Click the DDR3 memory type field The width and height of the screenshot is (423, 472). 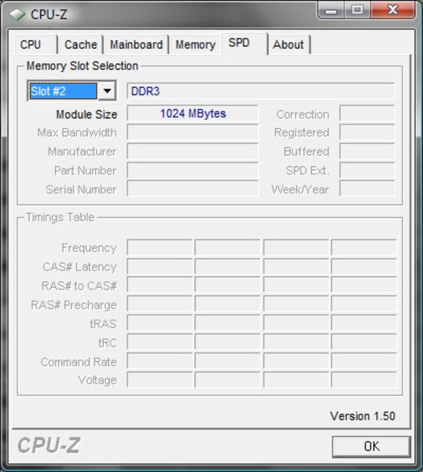pos(260,91)
